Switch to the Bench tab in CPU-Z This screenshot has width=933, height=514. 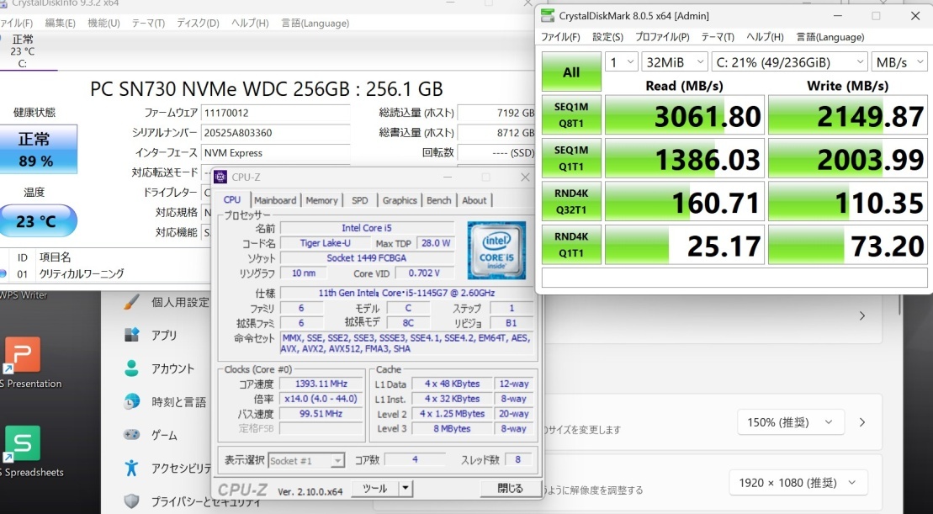click(439, 200)
